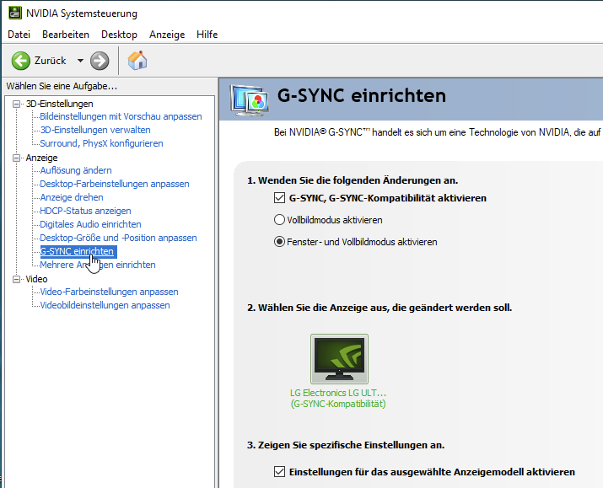Click the grey forward arrow icon
603x488 pixels.
[x=100, y=61]
